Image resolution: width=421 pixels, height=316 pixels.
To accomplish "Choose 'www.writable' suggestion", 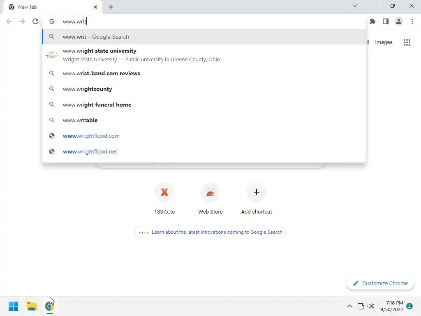I will click(x=204, y=120).
